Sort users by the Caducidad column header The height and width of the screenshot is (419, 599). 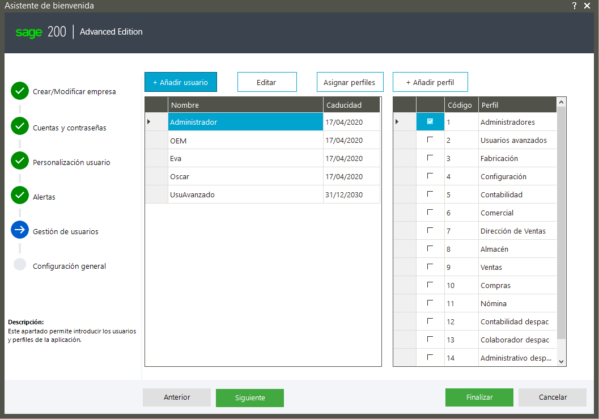[x=351, y=105]
